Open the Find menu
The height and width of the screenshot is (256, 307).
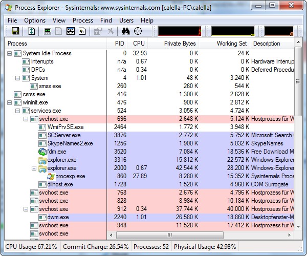tap(106, 20)
